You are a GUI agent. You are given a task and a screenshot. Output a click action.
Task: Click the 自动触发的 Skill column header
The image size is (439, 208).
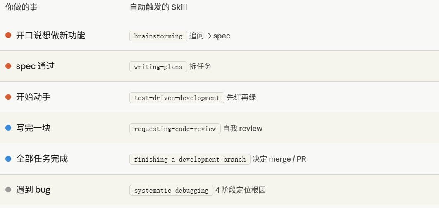(158, 7)
